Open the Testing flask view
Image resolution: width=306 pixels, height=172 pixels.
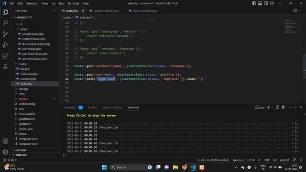[5, 67]
